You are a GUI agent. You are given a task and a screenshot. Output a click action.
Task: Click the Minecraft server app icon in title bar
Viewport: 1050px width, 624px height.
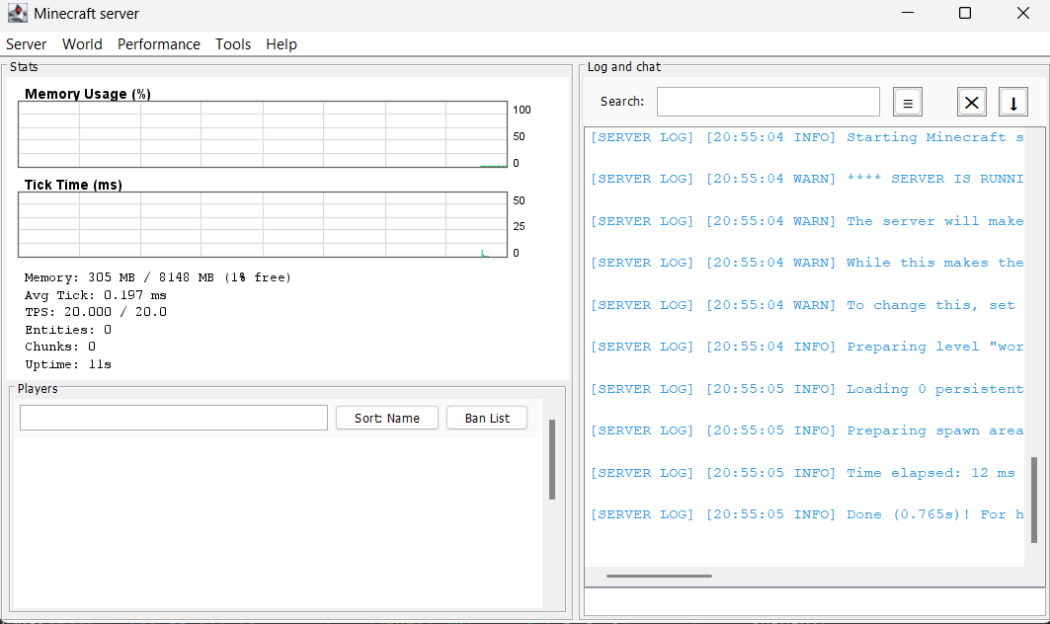(17, 13)
